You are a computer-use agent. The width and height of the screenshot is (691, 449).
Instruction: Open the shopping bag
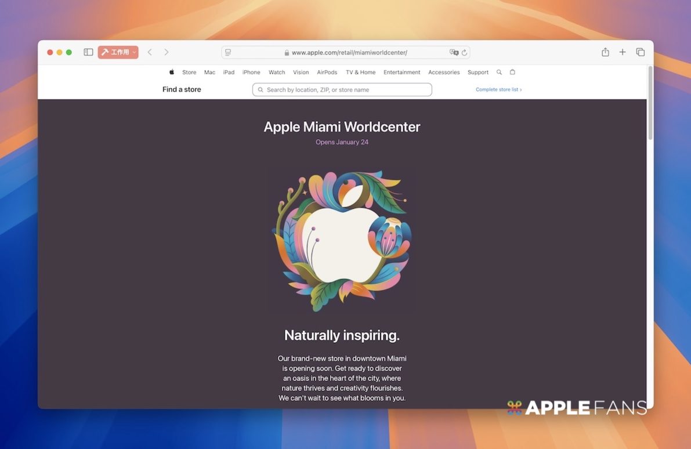point(512,73)
